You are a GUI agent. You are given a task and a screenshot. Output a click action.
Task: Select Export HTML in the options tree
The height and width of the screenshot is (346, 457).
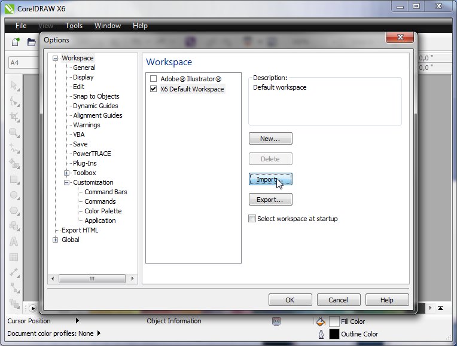click(80, 230)
